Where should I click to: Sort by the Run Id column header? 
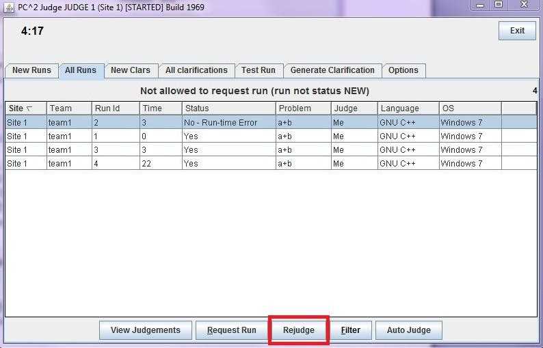[116, 108]
